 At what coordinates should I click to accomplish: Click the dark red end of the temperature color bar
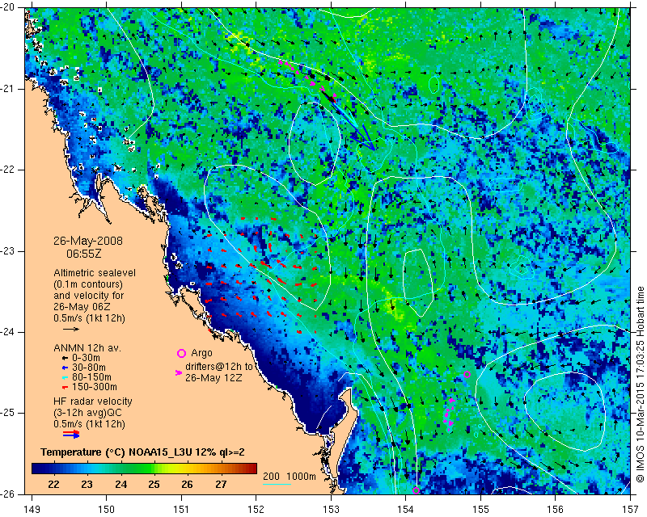253,469
